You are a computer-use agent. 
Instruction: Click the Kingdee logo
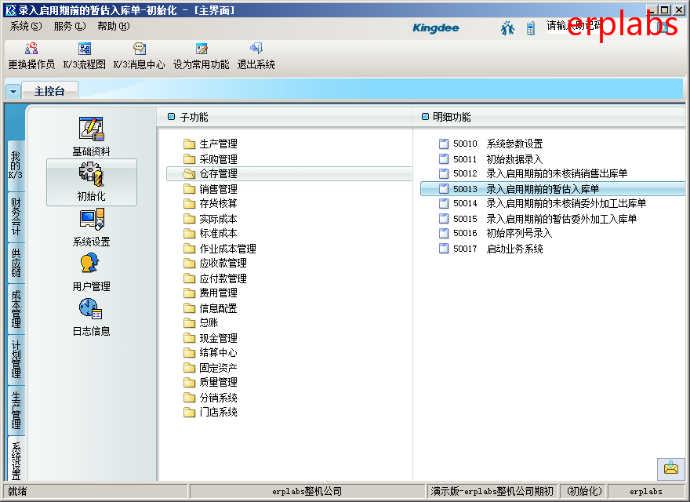pos(436,28)
